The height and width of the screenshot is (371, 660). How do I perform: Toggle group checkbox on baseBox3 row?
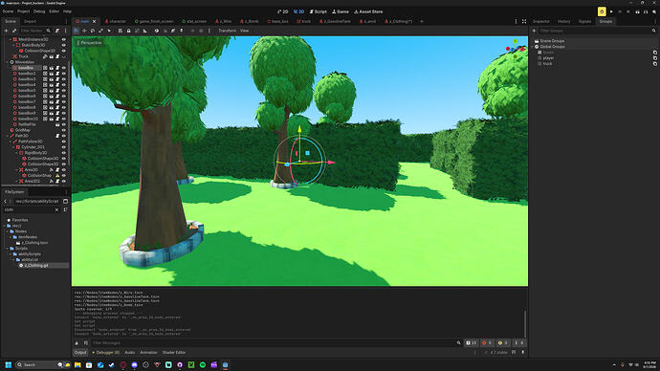point(45,79)
